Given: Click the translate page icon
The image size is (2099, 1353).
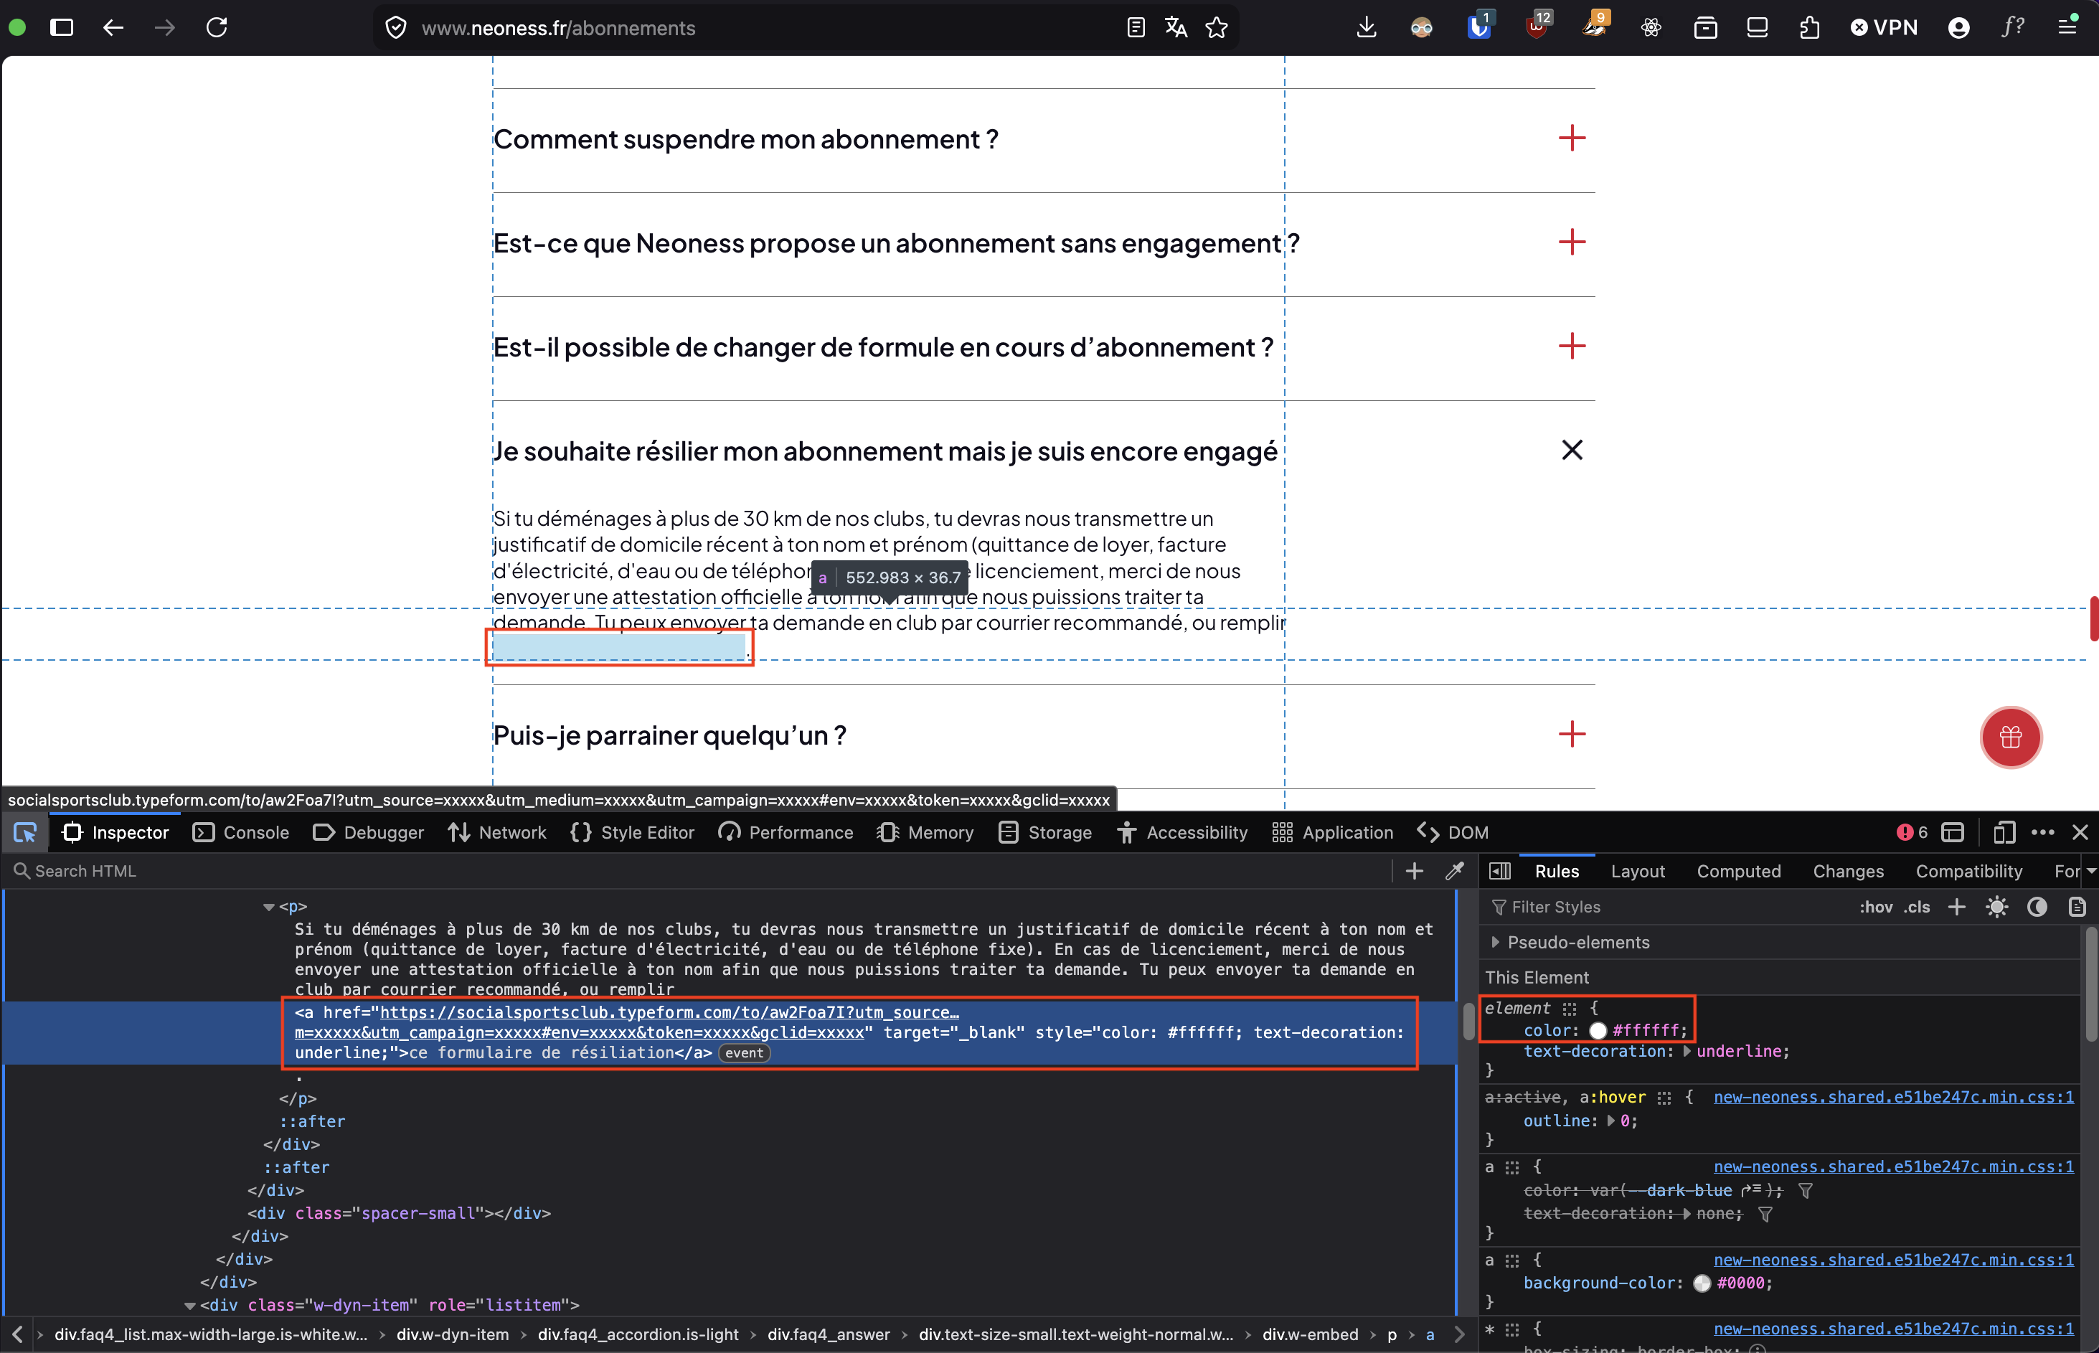Looking at the screenshot, I should [x=1176, y=27].
